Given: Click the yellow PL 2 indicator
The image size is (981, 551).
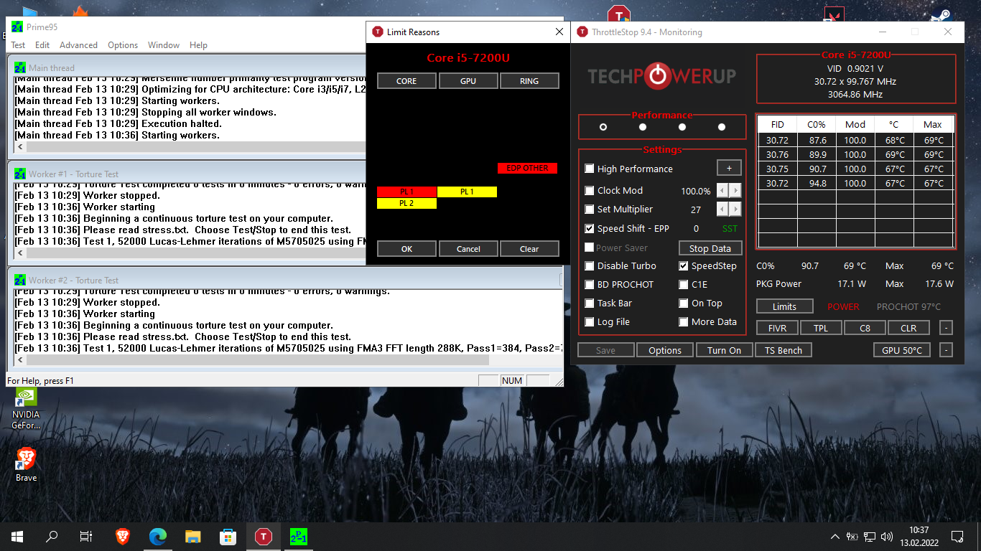Looking at the screenshot, I should [x=406, y=204].
